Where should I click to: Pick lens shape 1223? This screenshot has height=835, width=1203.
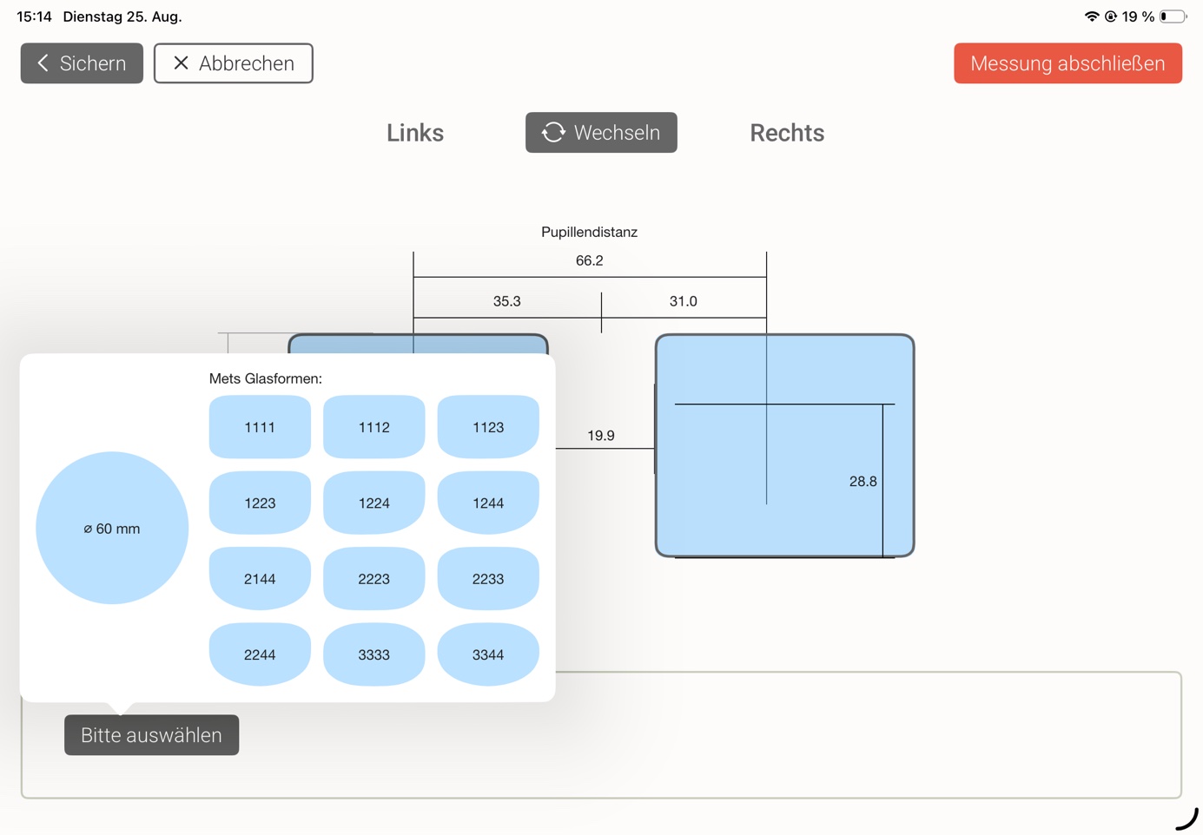pyautogui.click(x=260, y=503)
